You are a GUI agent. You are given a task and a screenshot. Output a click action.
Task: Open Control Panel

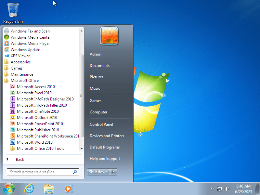click(101, 124)
